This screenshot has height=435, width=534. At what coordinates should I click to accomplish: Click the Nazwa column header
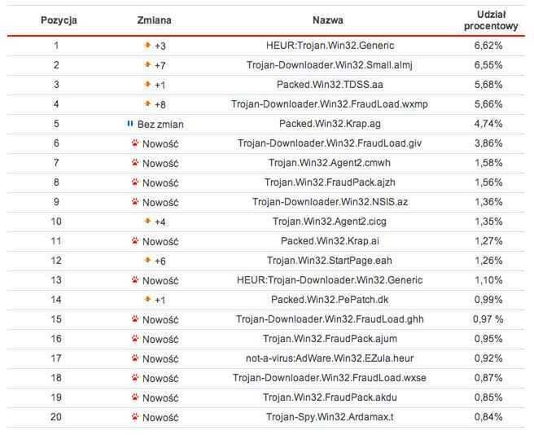coord(328,20)
